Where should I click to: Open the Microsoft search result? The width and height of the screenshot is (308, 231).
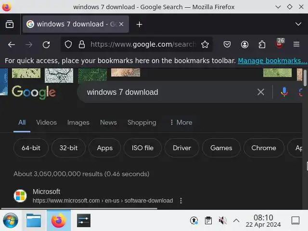(46, 192)
